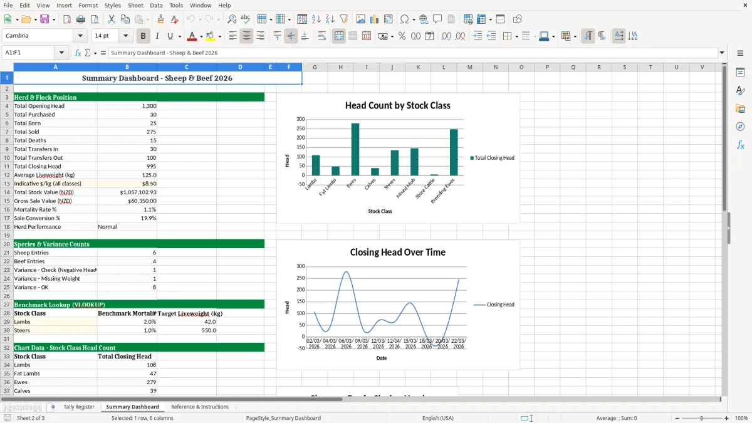Toggle Wrap Text

click(322, 36)
